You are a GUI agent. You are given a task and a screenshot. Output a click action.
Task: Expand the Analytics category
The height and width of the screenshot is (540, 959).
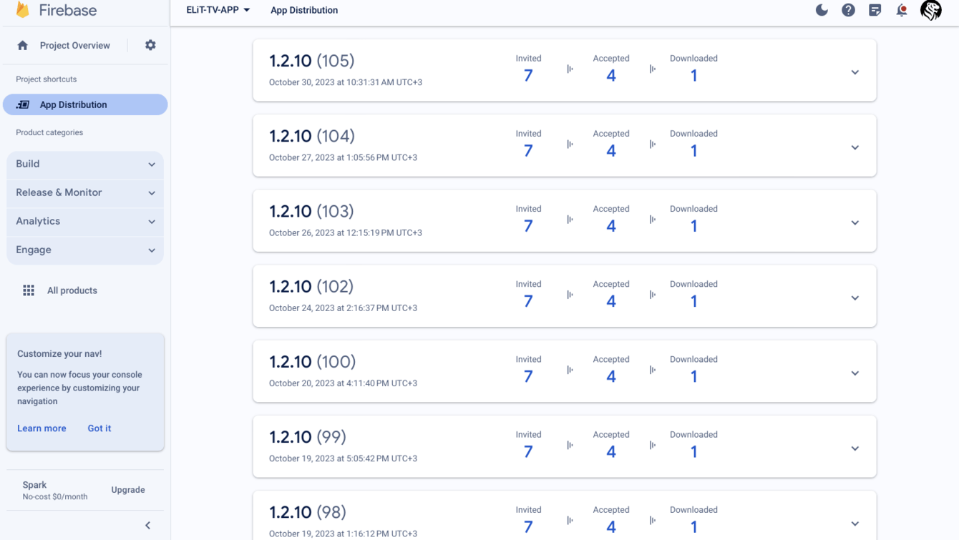85,222
